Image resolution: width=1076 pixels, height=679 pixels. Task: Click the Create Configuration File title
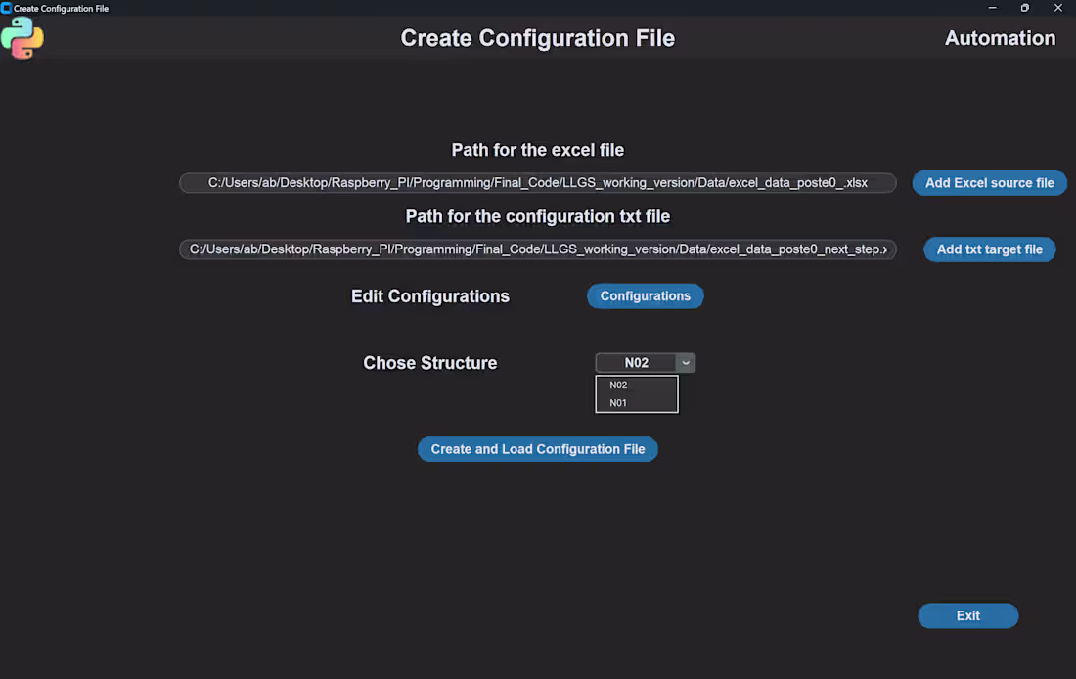pyautogui.click(x=537, y=38)
